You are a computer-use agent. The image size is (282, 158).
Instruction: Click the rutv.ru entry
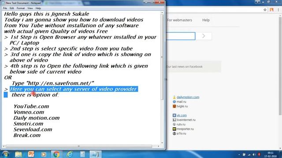[181, 124]
